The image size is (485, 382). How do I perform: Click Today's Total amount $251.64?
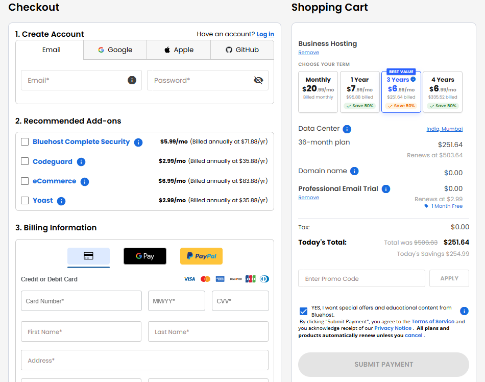click(x=456, y=242)
